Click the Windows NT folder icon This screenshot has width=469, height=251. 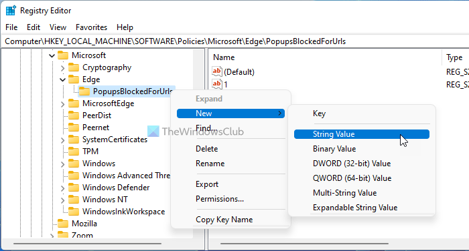pyautogui.click(x=74, y=199)
